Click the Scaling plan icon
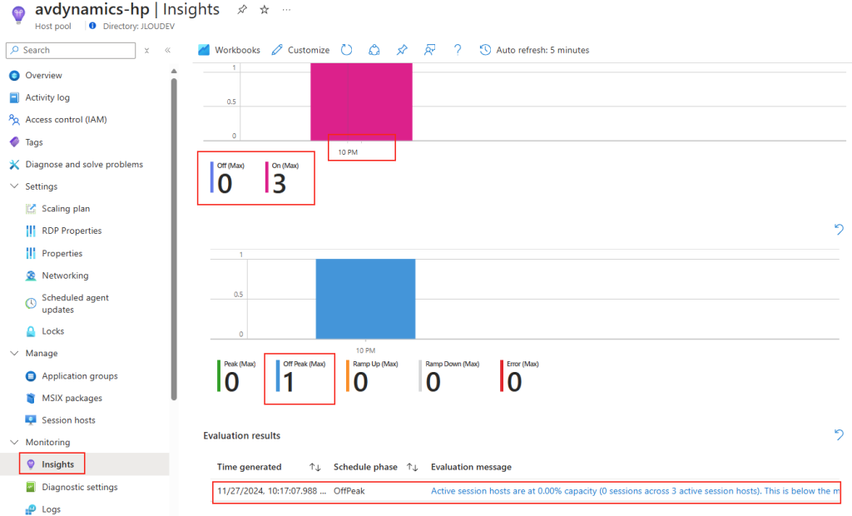 (31, 209)
